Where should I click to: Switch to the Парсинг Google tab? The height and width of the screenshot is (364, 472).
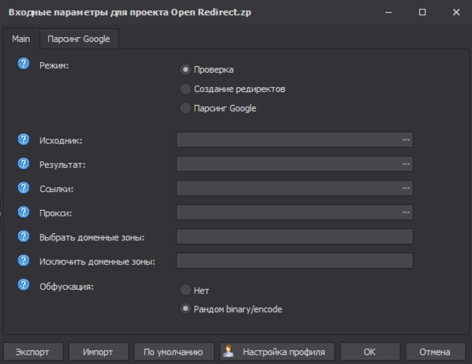79,39
